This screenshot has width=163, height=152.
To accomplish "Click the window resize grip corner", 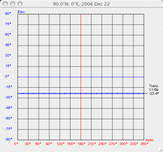I will 161,150.
